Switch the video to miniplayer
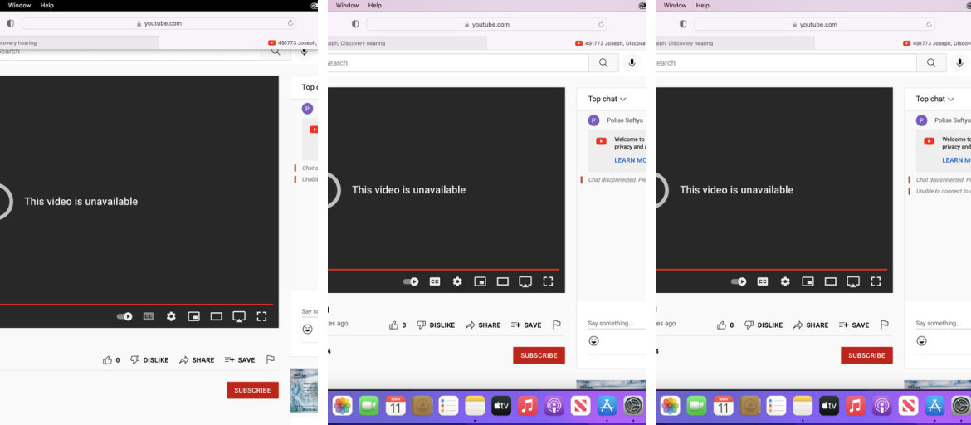Screen dimensions: 971x425 click(480, 281)
